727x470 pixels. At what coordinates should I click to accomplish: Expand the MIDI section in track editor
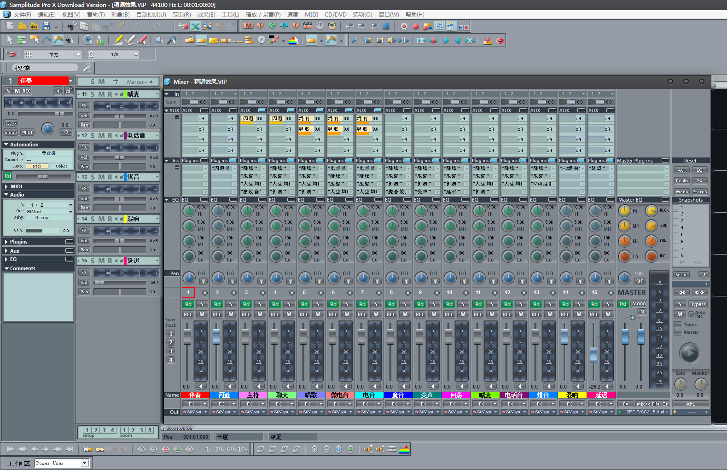pos(6,186)
